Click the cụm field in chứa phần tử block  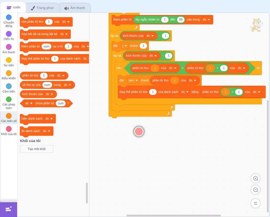point(60,103)
